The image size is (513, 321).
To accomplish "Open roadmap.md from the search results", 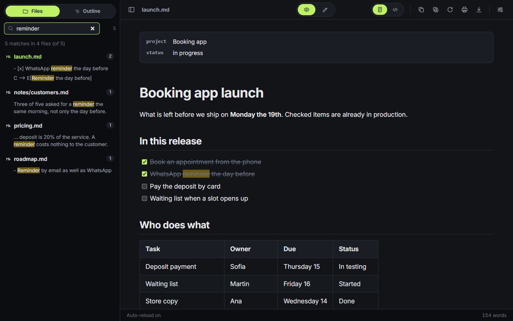I will click(60, 159).
